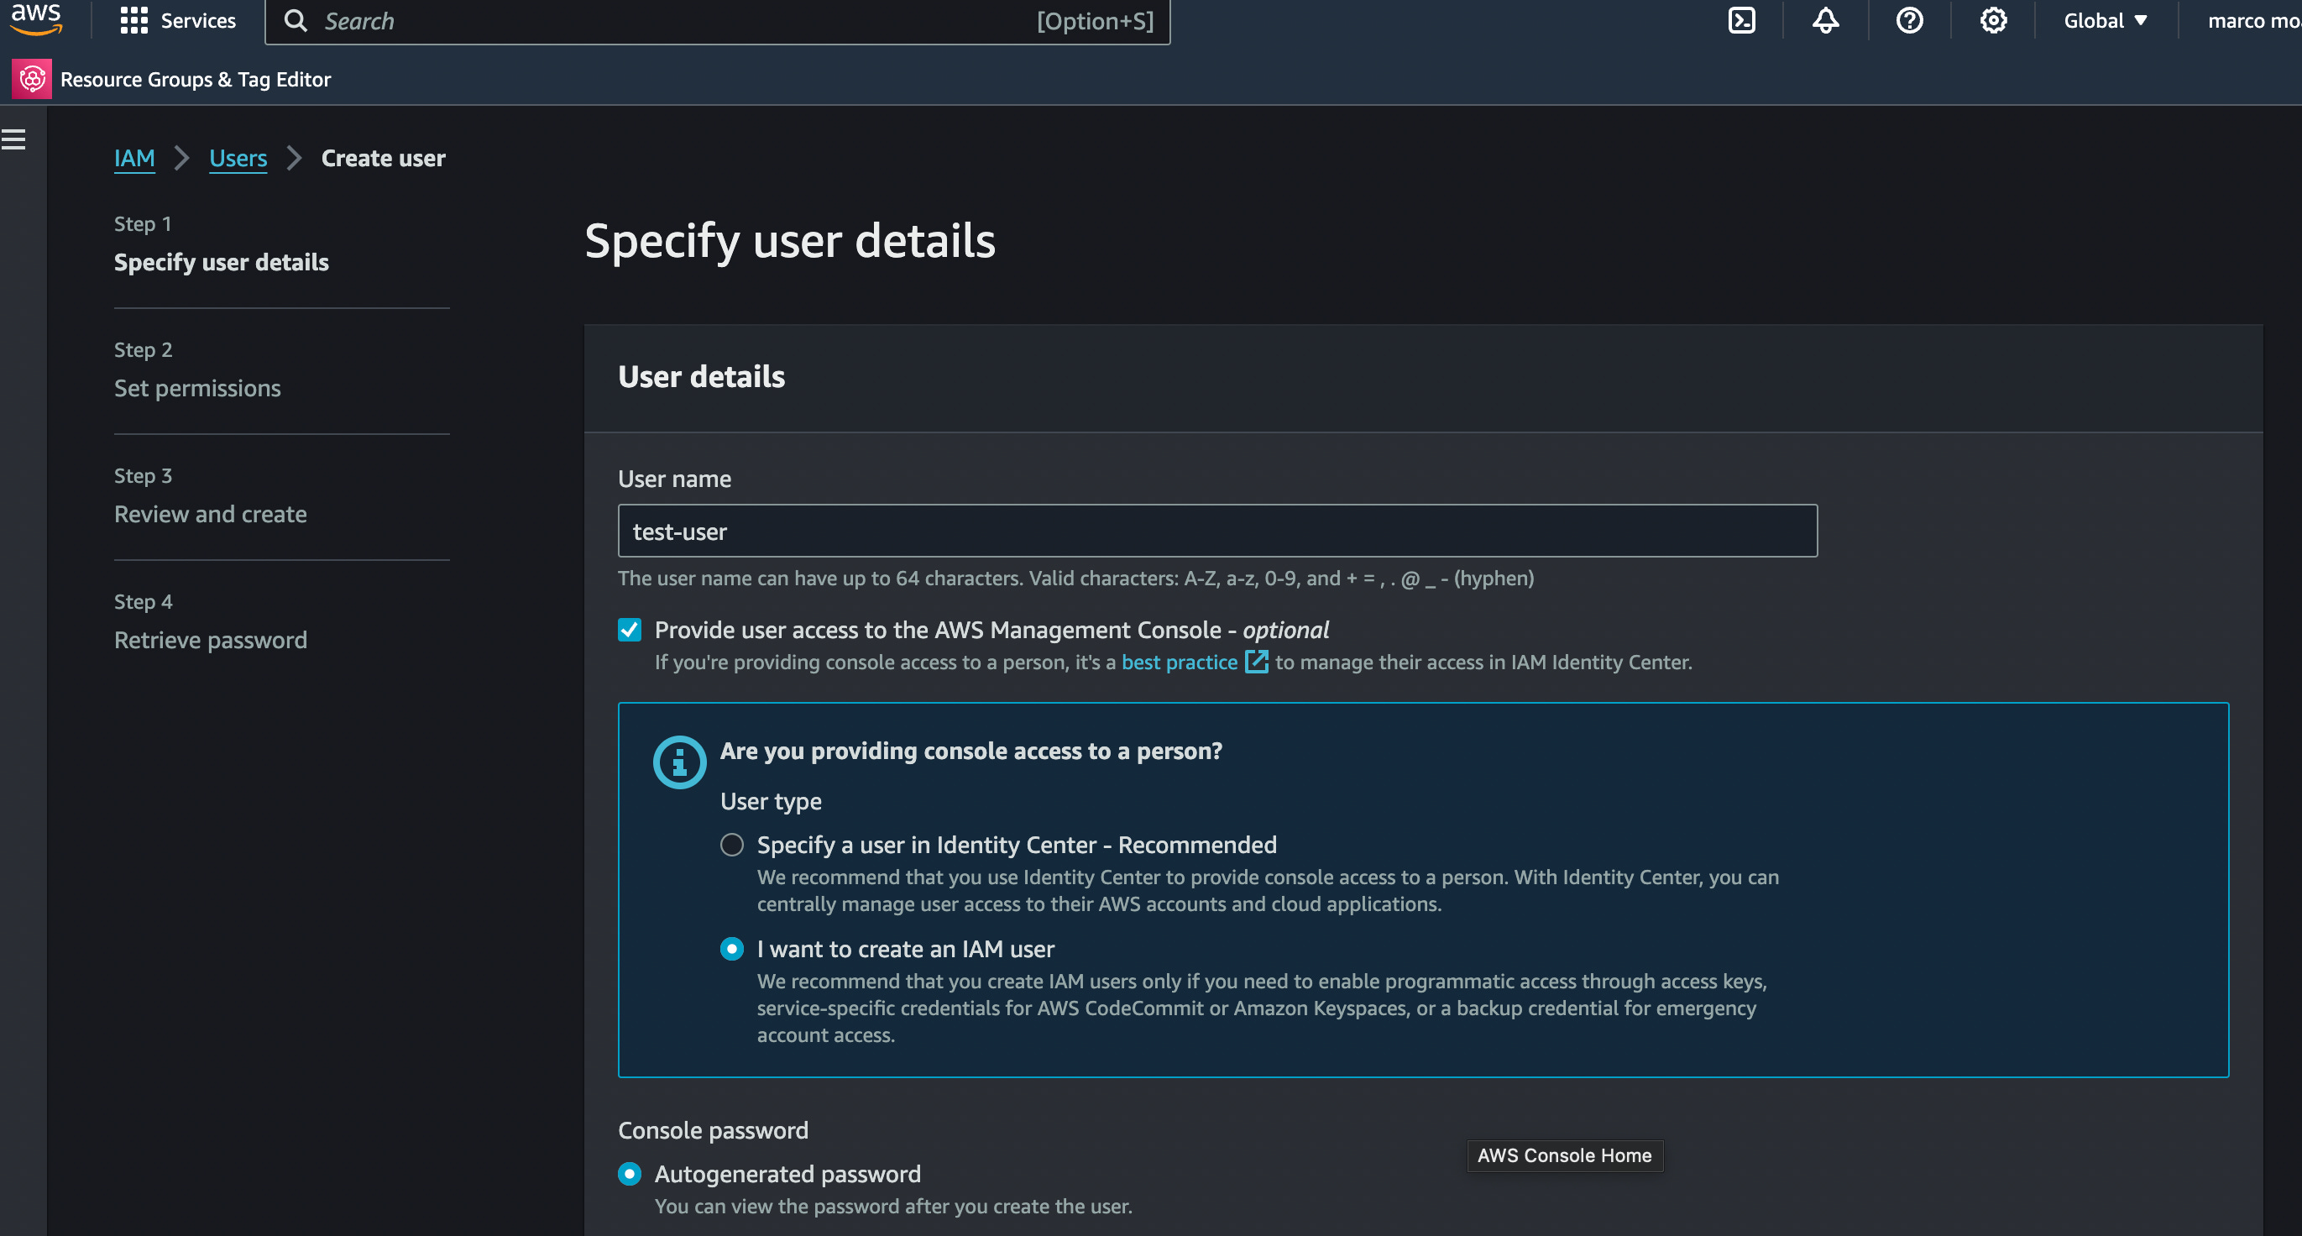Open the Users breadcrumb link

[x=238, y=158]
